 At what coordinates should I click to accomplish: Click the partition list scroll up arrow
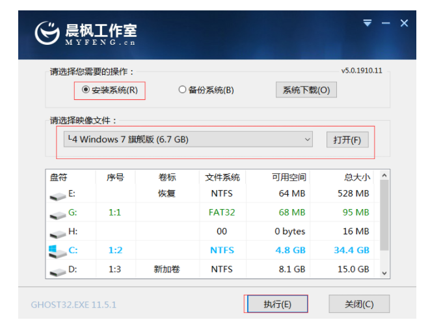click(x=384, y=175)
